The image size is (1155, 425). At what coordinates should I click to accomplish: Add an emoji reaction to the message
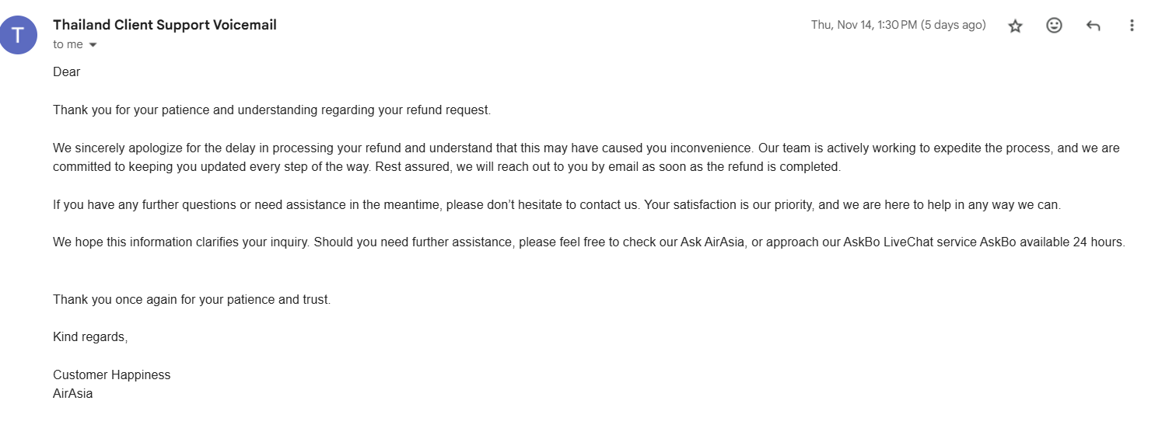coord(1054,26)
